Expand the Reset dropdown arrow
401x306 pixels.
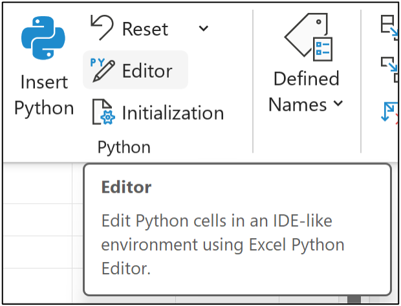[x=203, y=28]
